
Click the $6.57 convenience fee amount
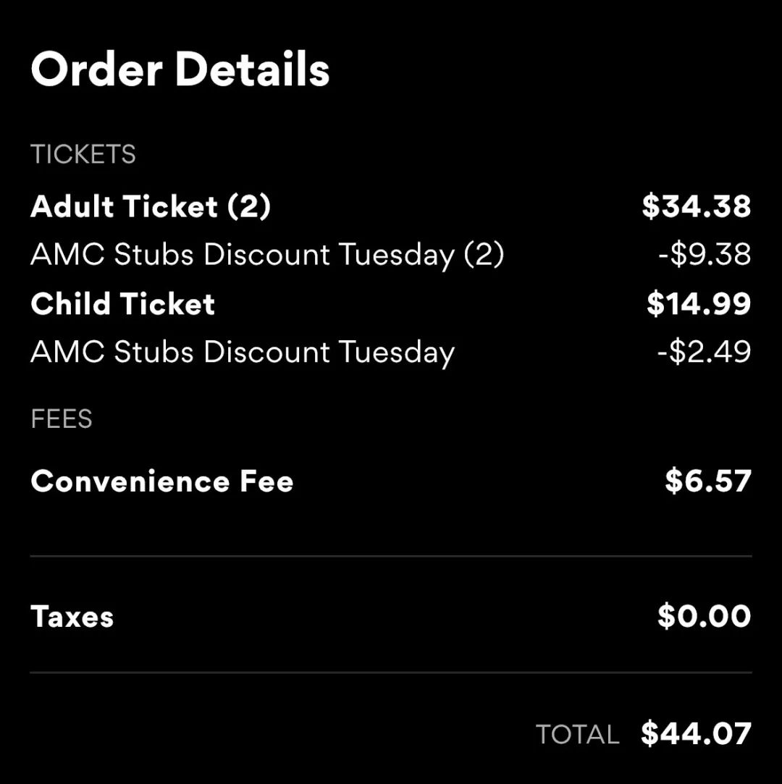click(x=708, y=481)
